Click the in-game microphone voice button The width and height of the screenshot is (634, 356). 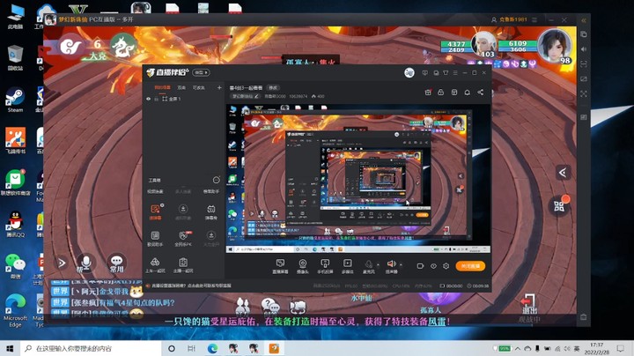point(85,263)
